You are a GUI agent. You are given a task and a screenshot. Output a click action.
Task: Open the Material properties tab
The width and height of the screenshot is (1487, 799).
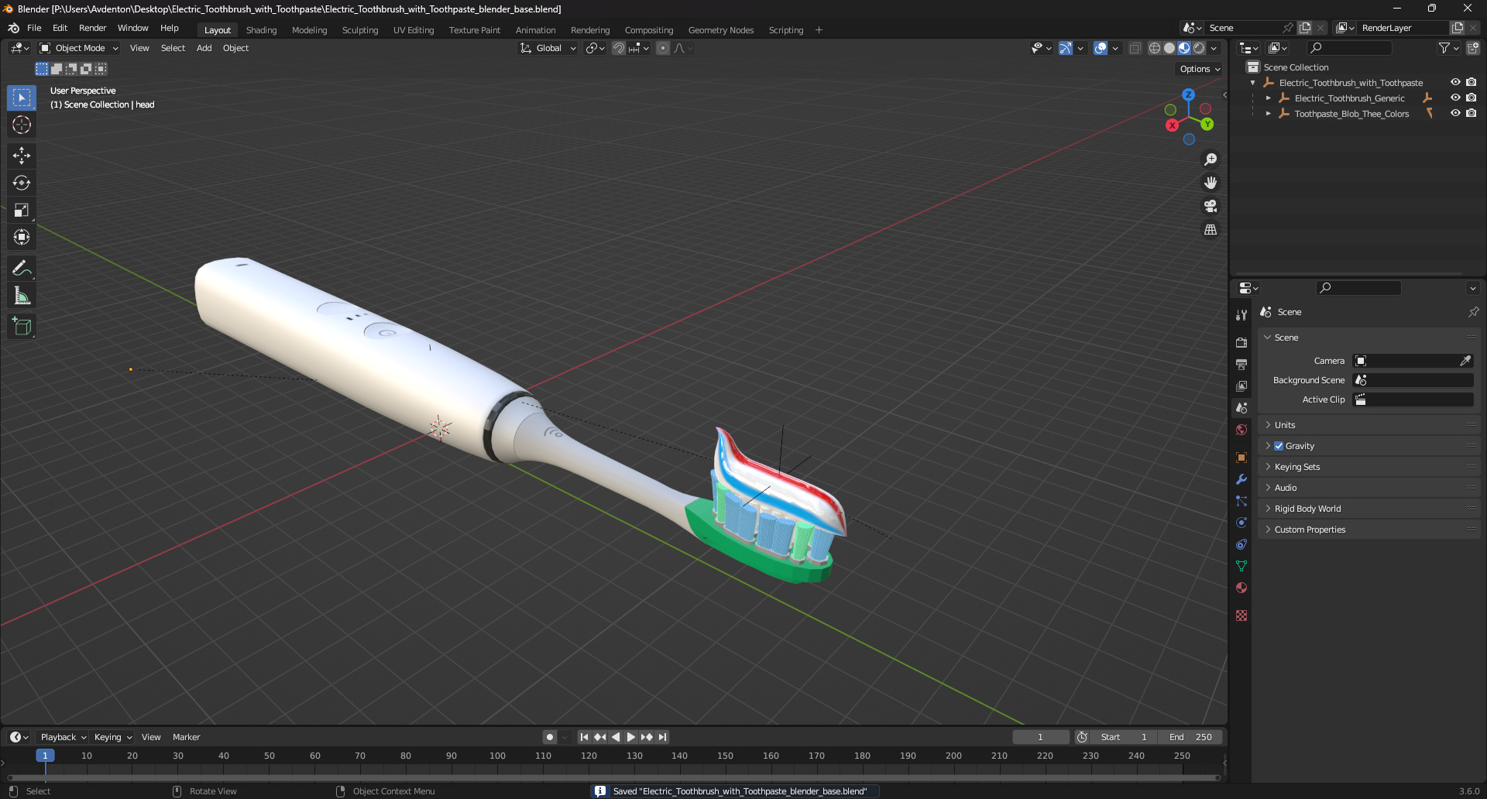pyautogui.click(x=1241, y=588)
